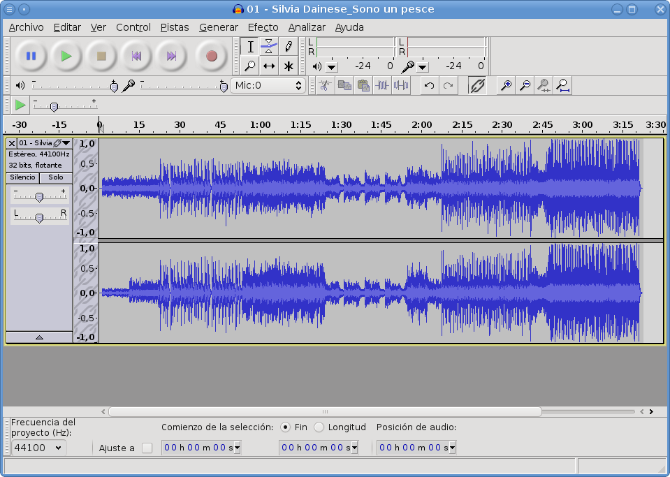Open the Mic:0 input source selector
Viewport: 670px width, 477px height.
coord(268,85)
